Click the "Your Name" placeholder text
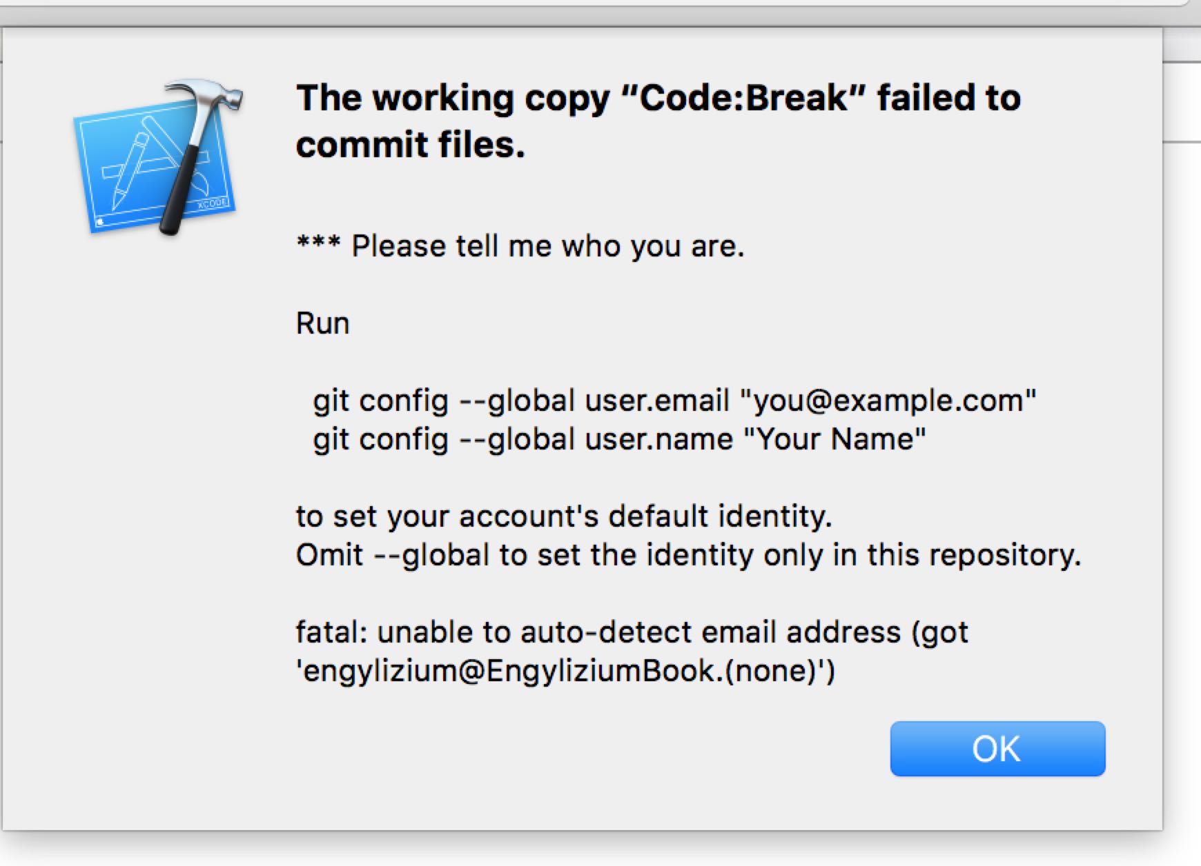Image resolution: width=1201 pixels, height=866 pixels. click(834, 439)
